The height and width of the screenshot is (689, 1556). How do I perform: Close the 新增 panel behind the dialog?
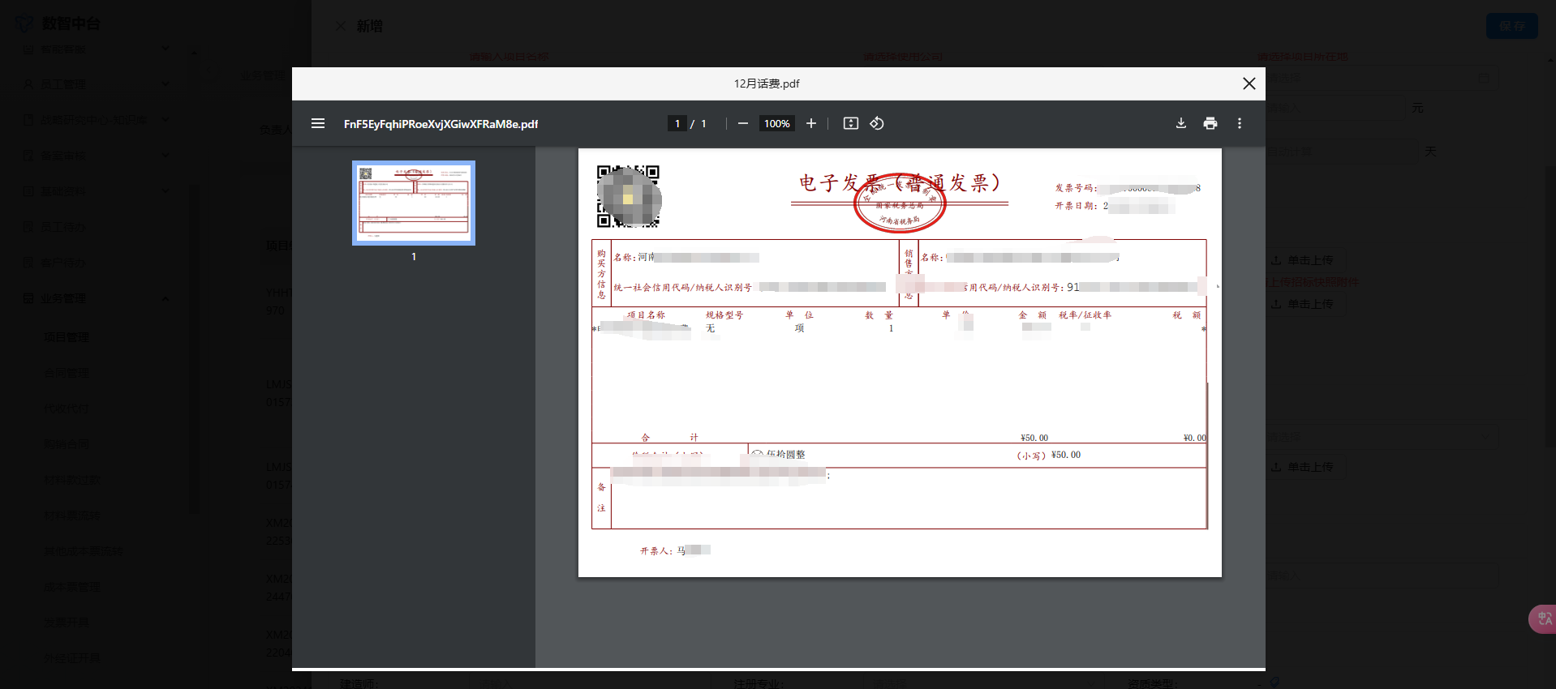click(x=341, y=26)
